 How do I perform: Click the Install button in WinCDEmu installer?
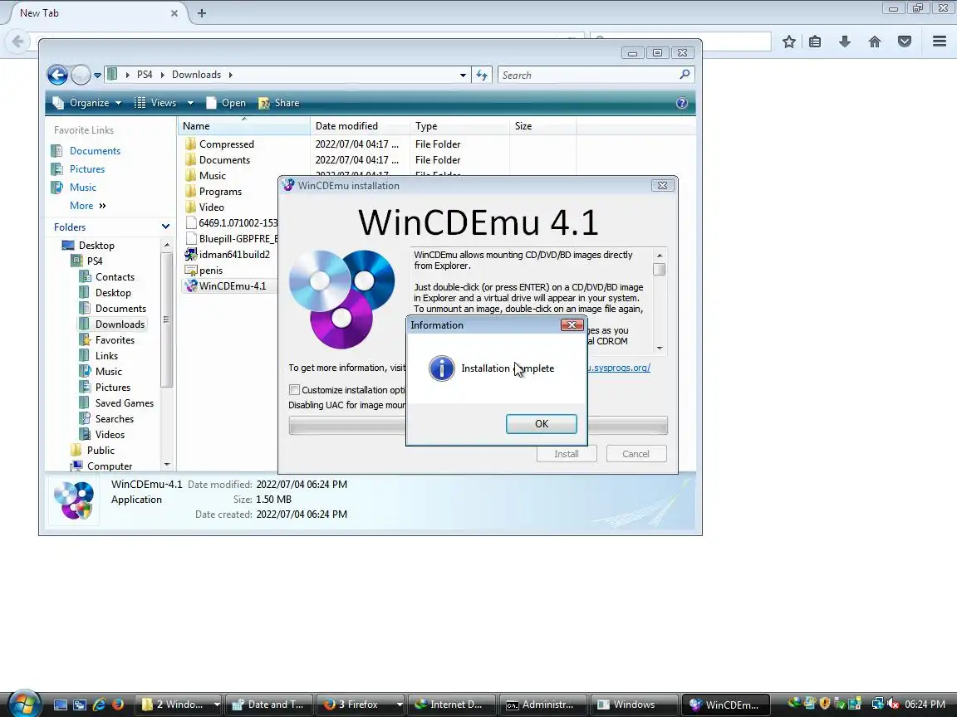(567, 454)
